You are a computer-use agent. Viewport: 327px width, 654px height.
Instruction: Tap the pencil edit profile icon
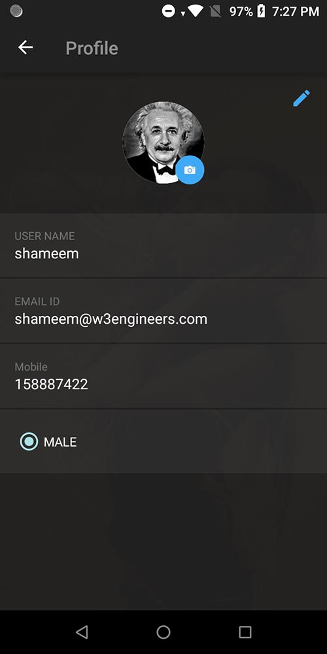301,98
